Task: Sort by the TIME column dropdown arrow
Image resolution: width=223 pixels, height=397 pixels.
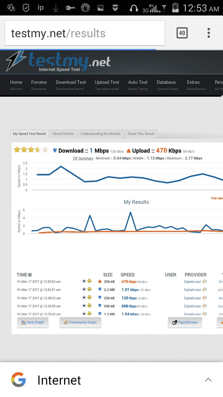Action: click(x=30, y=275)
